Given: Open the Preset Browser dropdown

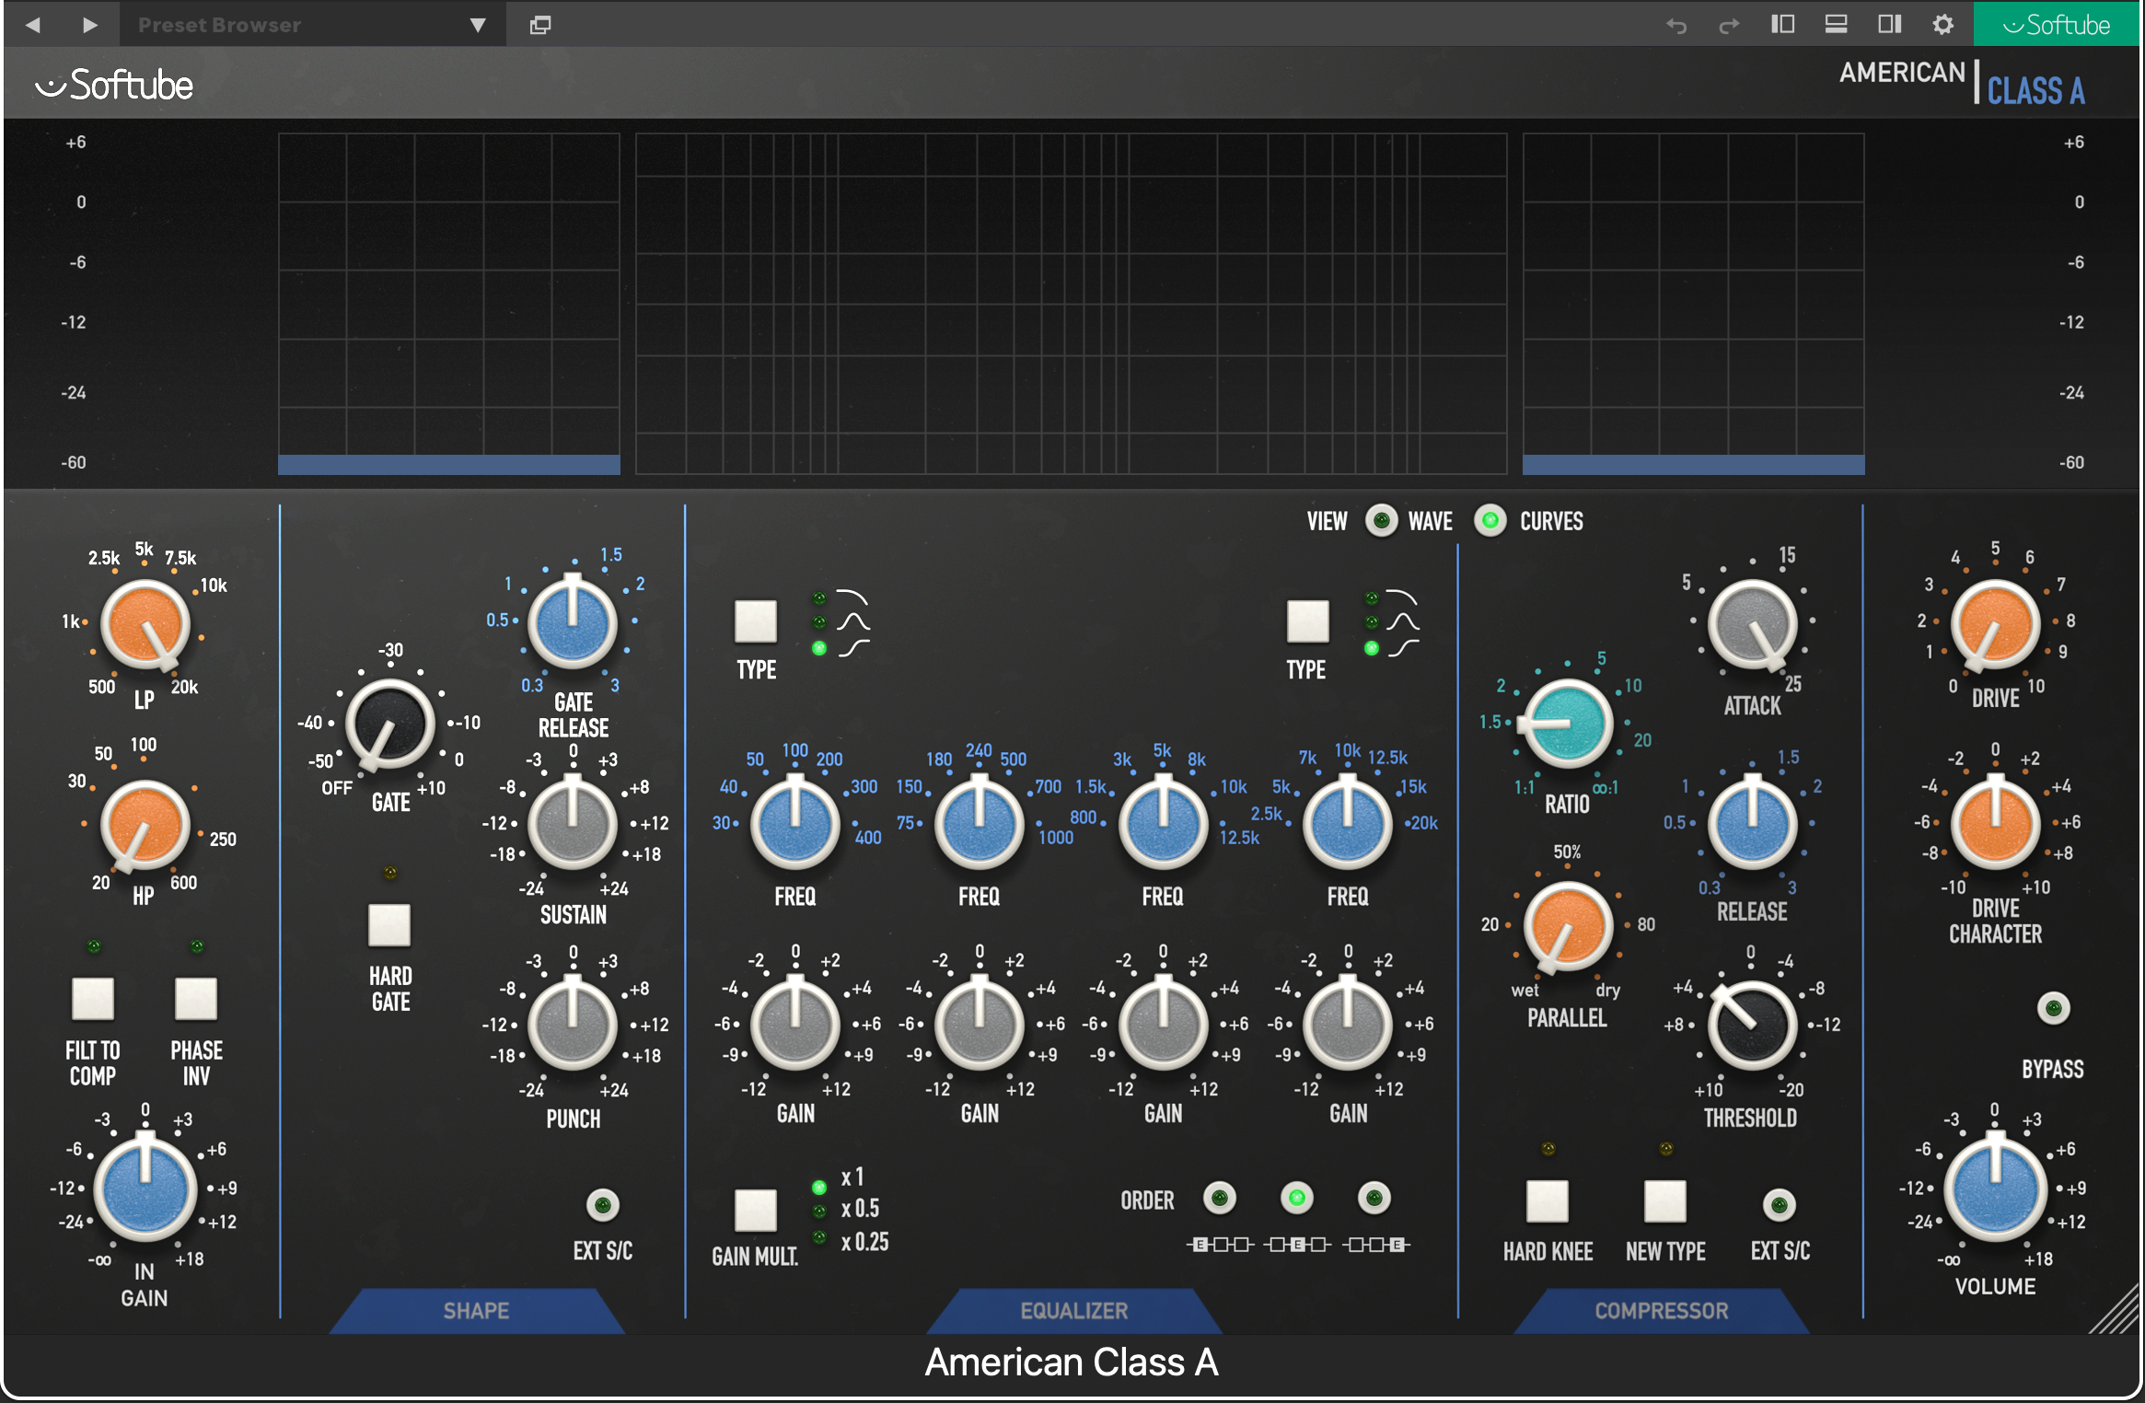Looking at the screenshot, I should tap(312, 25).
